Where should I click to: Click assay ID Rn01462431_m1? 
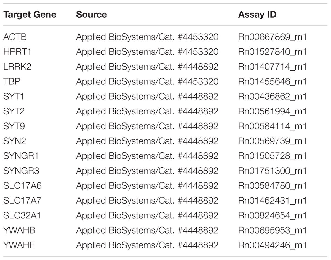(x=273, y=201)
